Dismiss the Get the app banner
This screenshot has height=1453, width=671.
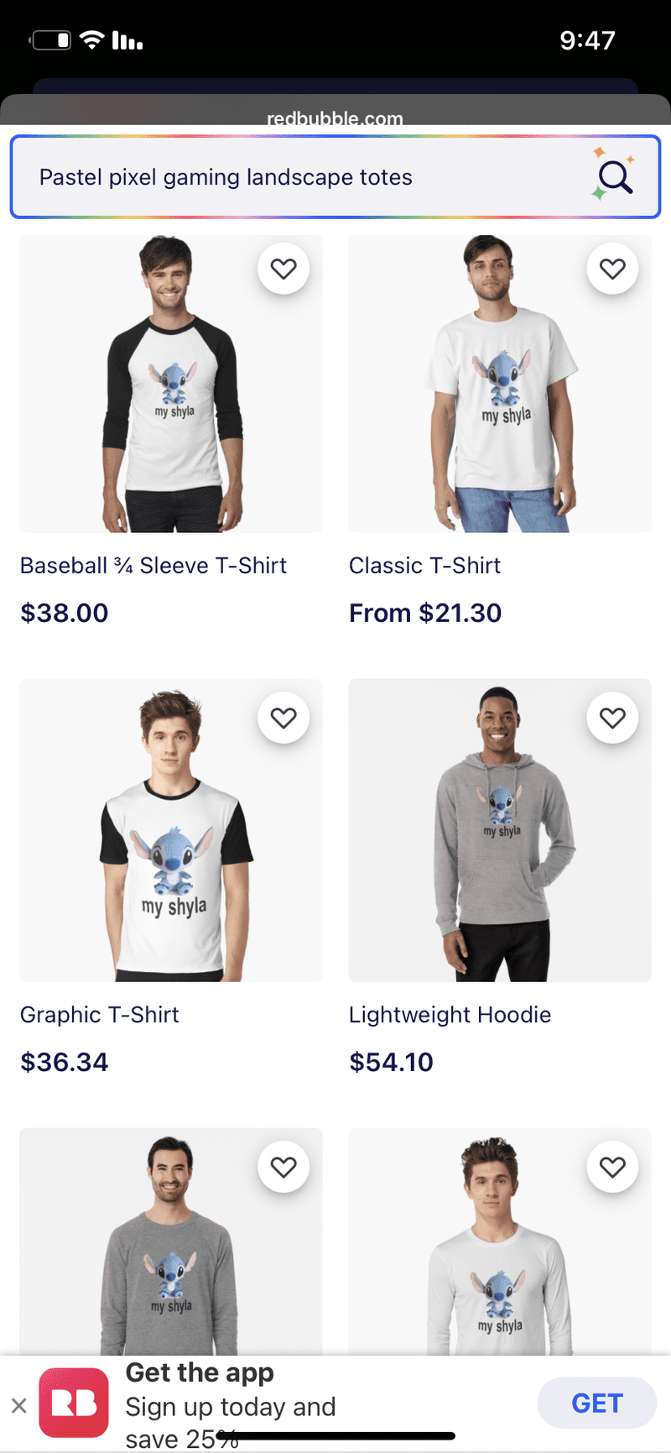coord(19,1405)
